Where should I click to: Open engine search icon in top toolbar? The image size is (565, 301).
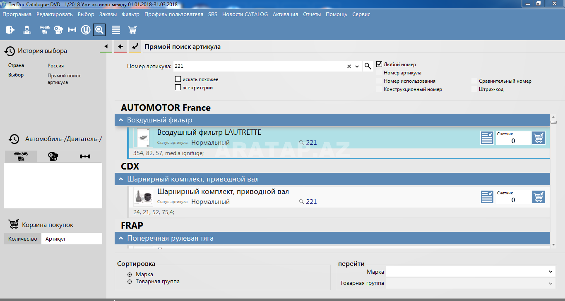click(58, 30)
